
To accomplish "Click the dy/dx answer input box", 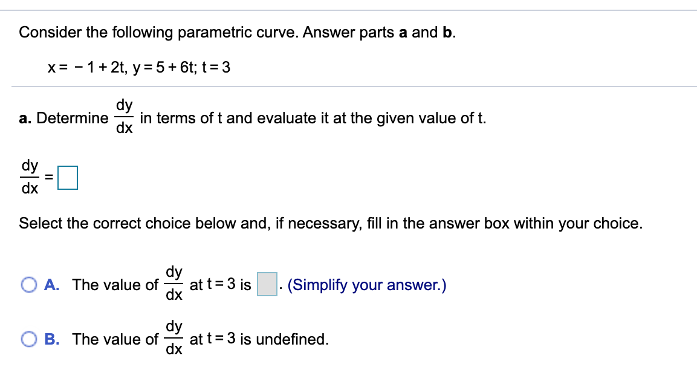I will pyautogui.click(x=68, y=178).
